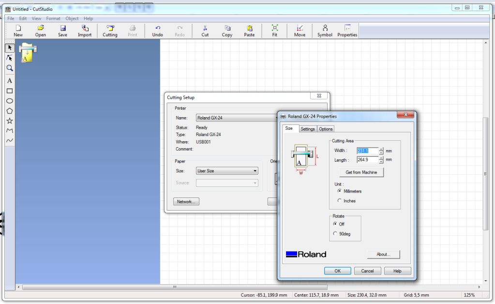Choose the polygon drawing tool
Viewport: 495px width, 304px height.
[x=10, y=111]
